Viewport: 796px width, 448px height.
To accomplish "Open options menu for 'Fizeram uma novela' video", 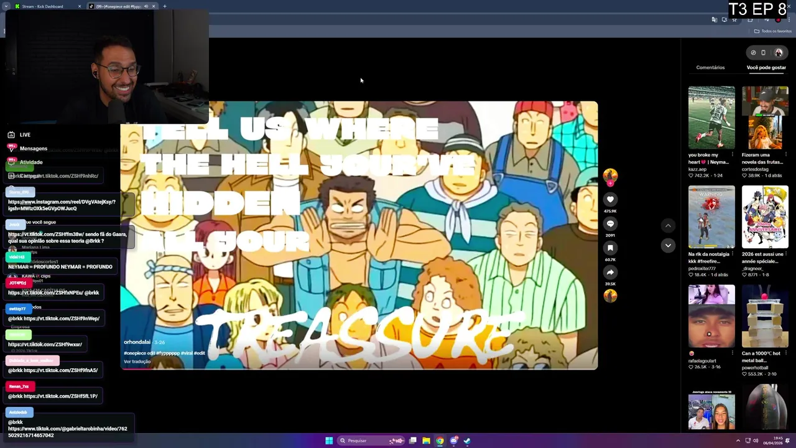I will click(786, 154).
